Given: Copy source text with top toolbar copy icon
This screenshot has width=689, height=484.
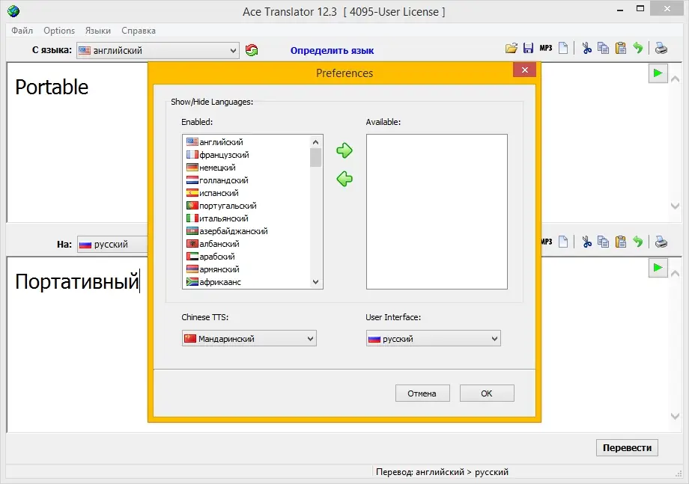Looking at the screenshot, I should click(x=604, y=49).
